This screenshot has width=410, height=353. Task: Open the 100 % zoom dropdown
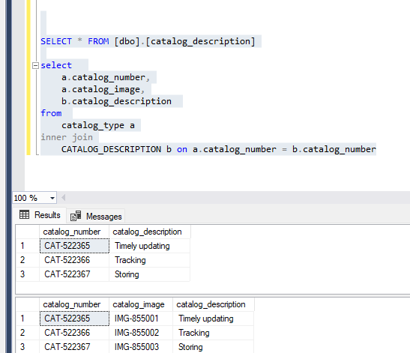click(52, 198)
